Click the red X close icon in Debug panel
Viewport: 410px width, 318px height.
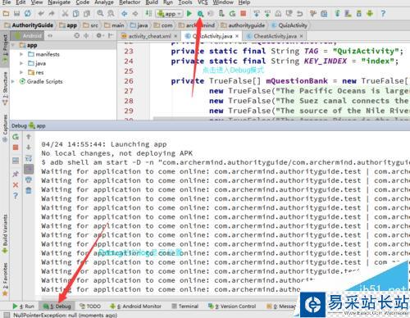click(16, 185)
